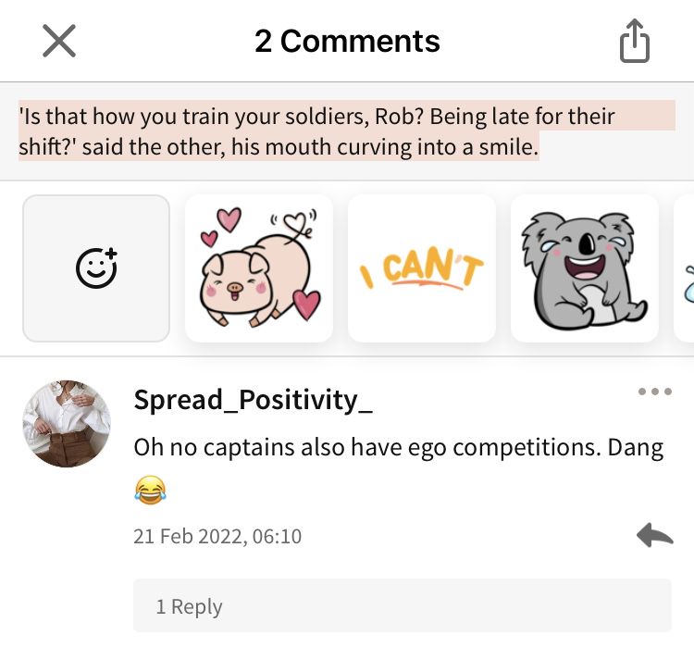Visit the Spread_Positivity_ username link
Image resolution: width=694 pixels, height=647 pixels.
click(x=254, y=400)
